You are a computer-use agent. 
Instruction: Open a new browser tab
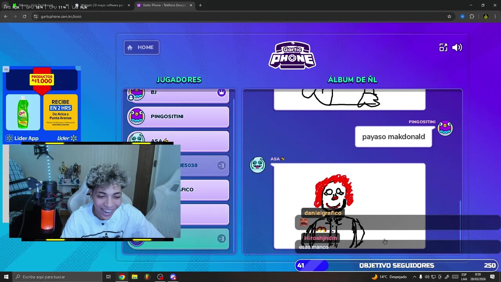[x=200, y=5]
